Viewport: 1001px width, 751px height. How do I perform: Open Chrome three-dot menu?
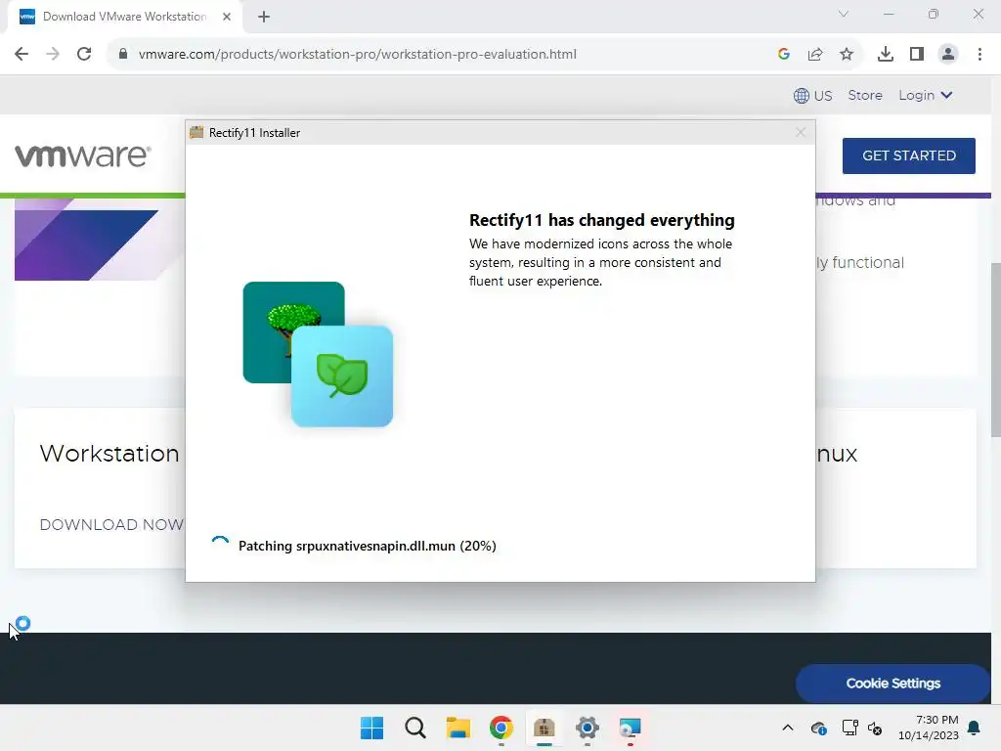pos(979,55)
